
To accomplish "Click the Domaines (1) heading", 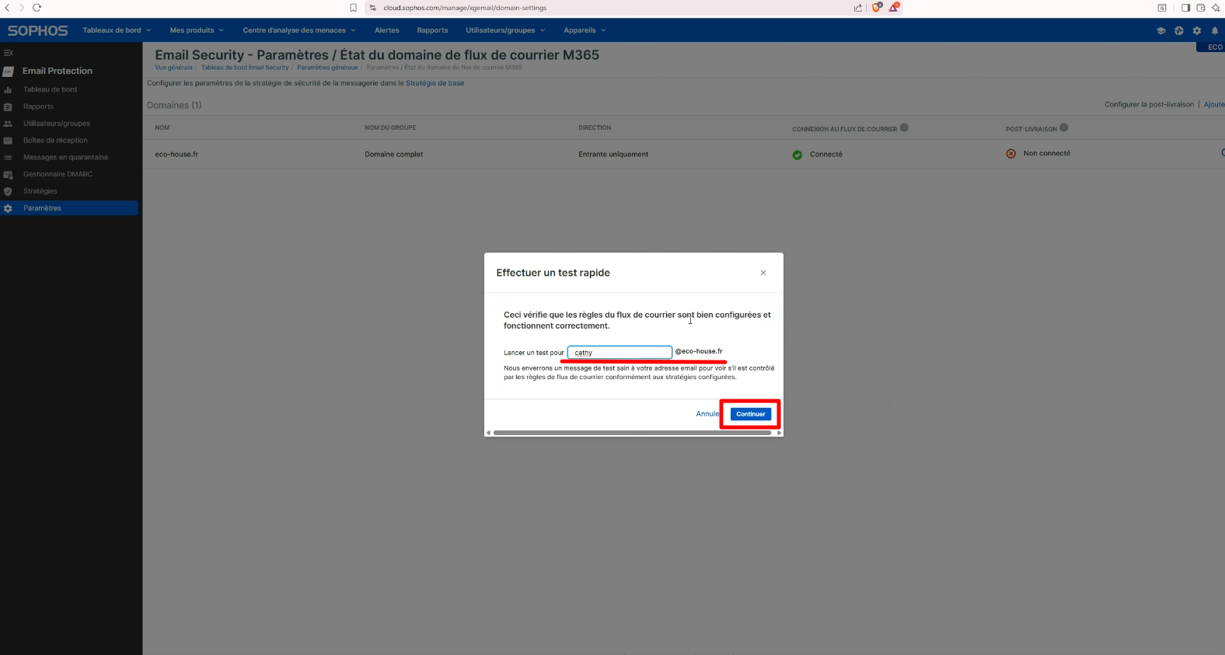I will [174, 105].
